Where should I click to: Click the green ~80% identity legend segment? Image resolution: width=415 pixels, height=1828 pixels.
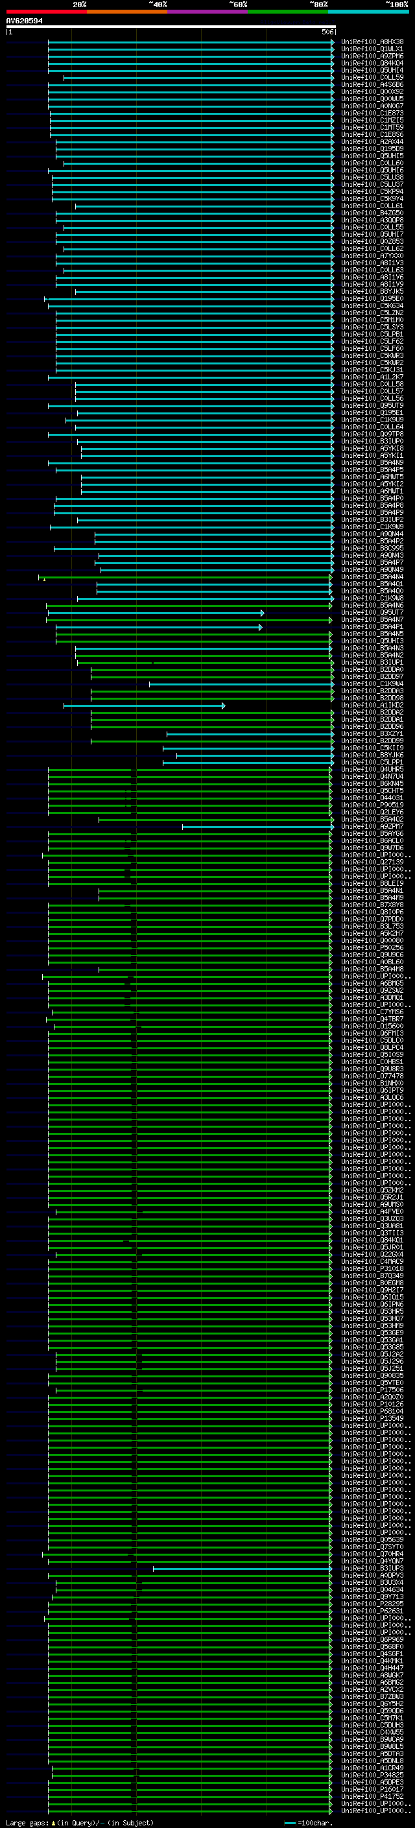[x=288, y=12]
